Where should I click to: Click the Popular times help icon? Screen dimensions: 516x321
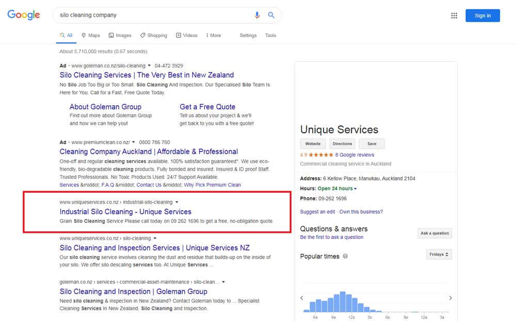click(345, 256)
